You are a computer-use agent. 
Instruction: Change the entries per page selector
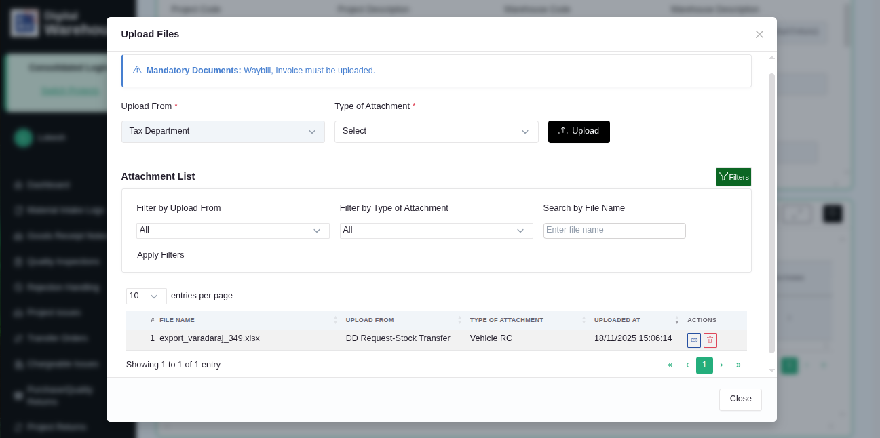point(146,296)
